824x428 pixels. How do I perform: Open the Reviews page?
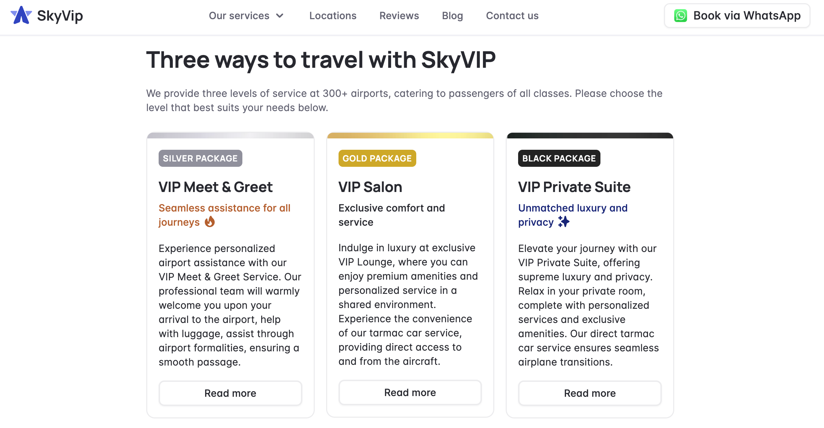point(399,16)
